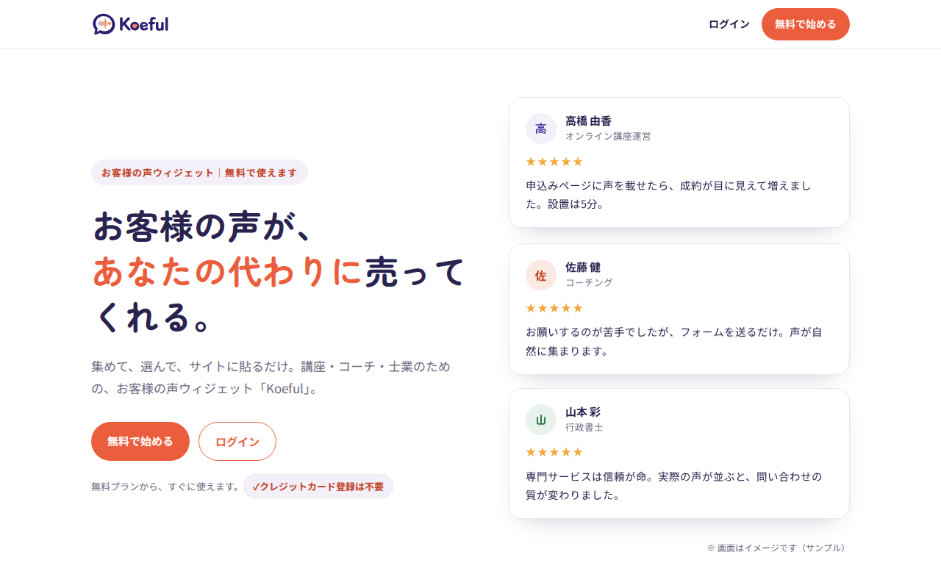Image resolution: width=941 pixels, height=588 pixels.
Task: Click the review text starting 専門サービスは信頼が命
Action: (x=674, y=486)
